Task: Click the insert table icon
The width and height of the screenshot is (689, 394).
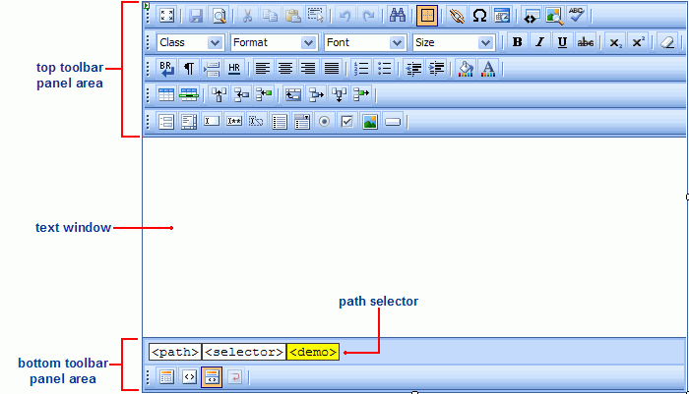Action: point(166,94)
